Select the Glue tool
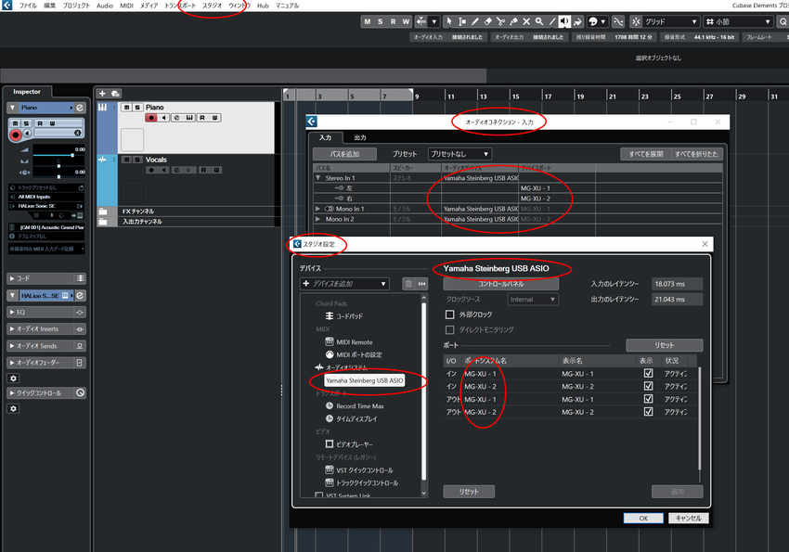Image resolution: width=789 pixels, height=552 pixels. 513,21
